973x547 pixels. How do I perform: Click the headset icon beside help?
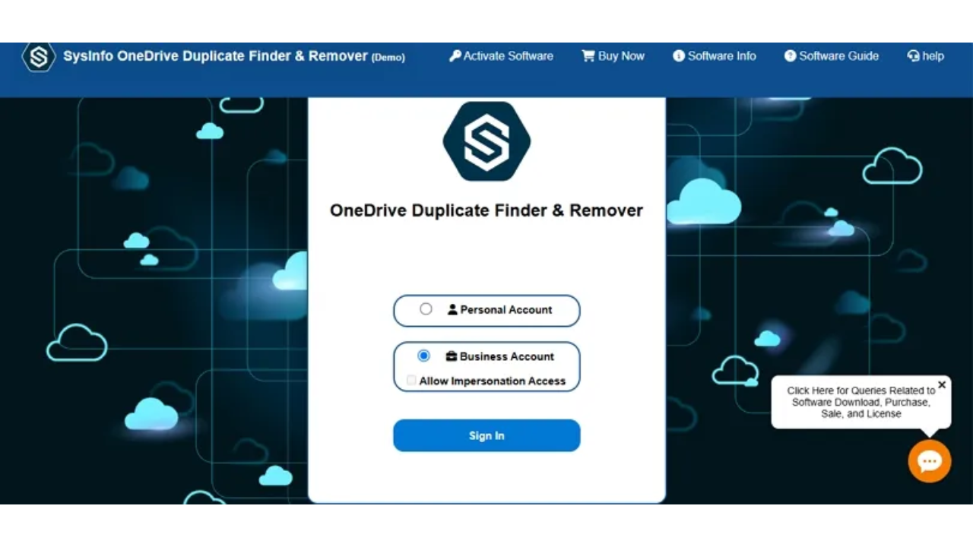click(x=914, y=56)
